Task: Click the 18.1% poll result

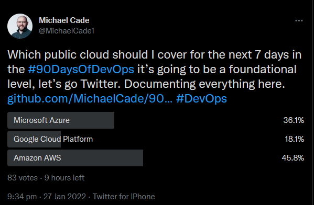Action: pyautogui.click(x=295, y=139)
